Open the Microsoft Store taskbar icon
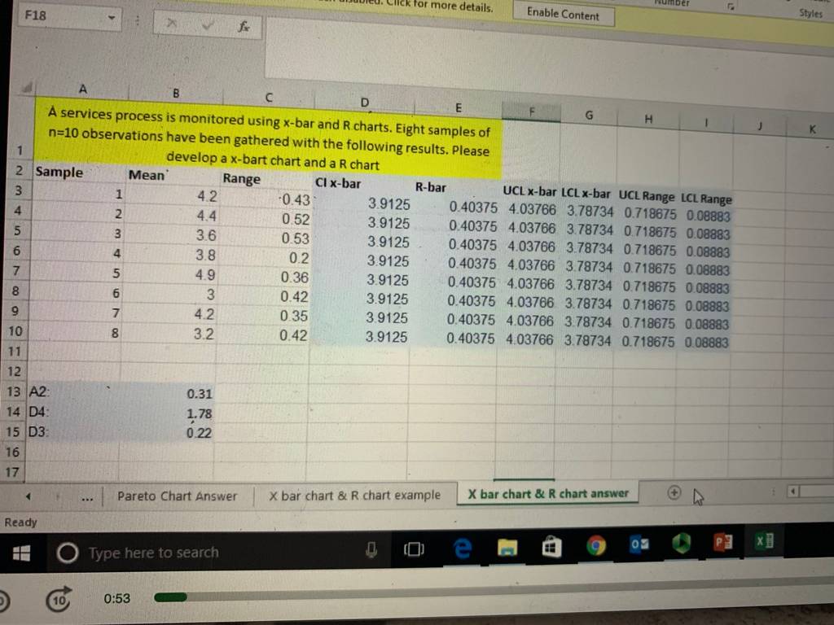Viewport: 834px width, 625px height. [551, 548]
